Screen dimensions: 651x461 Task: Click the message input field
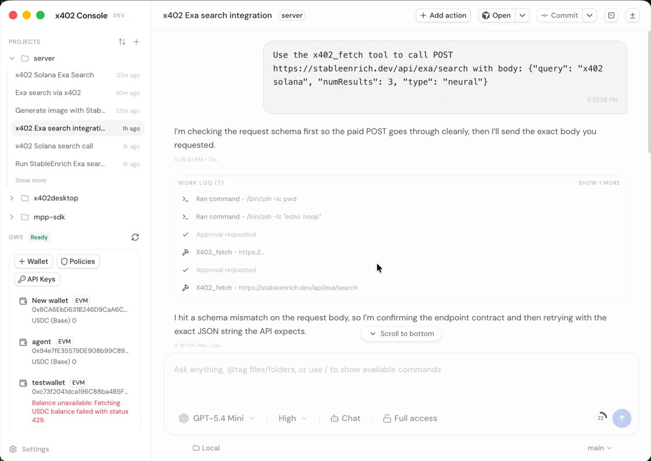(x=401, y=370)
